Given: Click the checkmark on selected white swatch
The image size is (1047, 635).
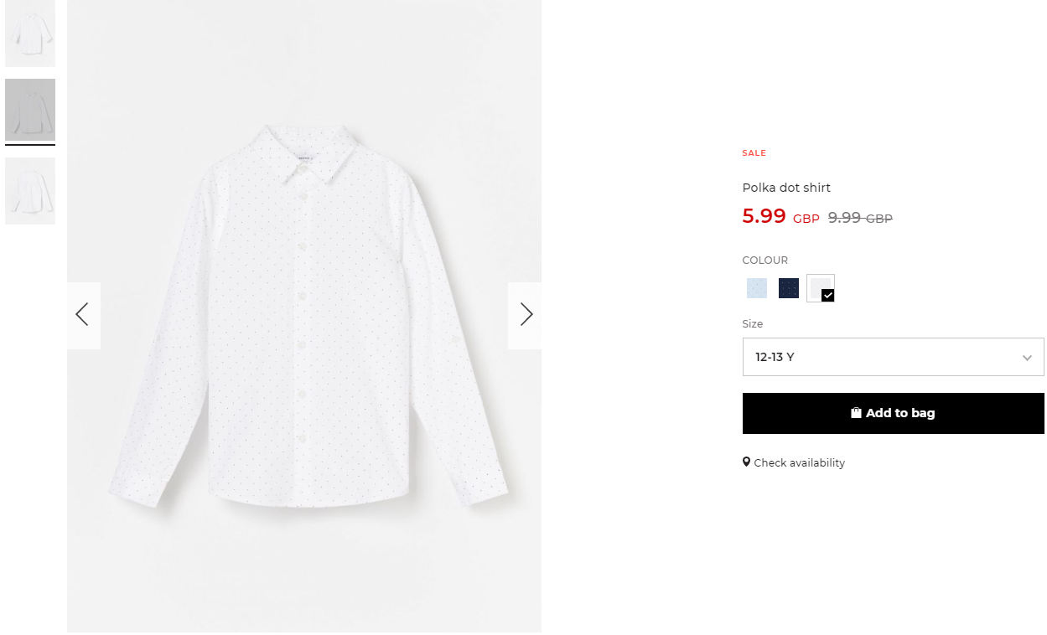Looking at the screenshot, I should (x=828, y=295).
